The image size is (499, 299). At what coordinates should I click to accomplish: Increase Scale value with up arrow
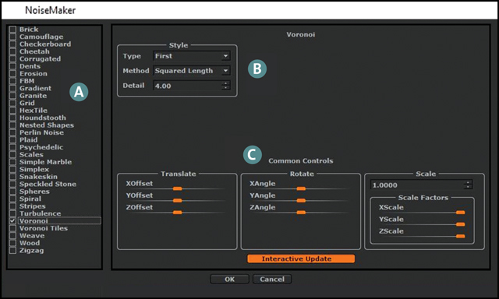point(468,183)
